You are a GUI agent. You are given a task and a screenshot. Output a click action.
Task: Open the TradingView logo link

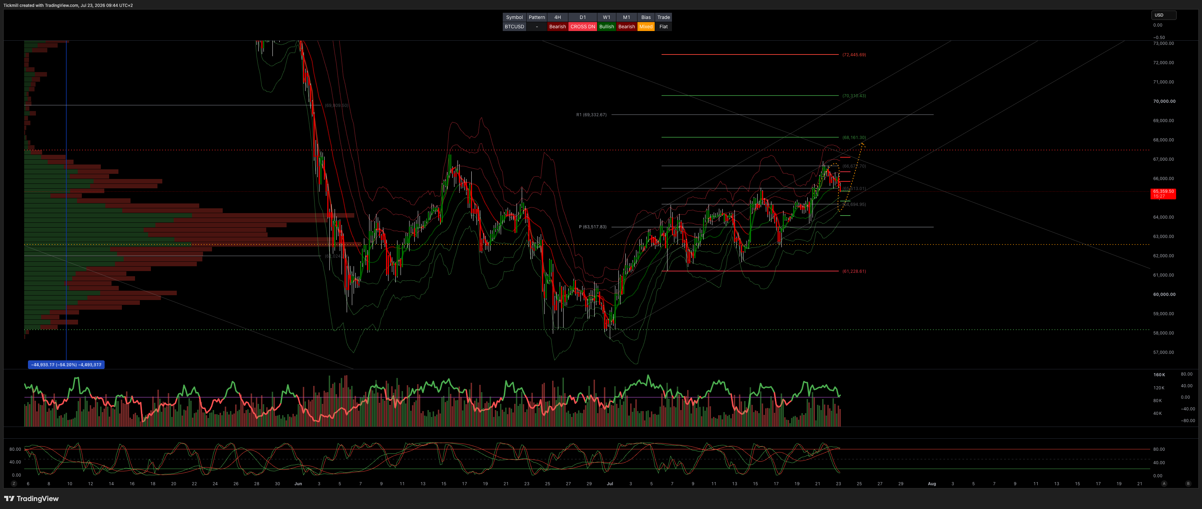tap(31, 498)
